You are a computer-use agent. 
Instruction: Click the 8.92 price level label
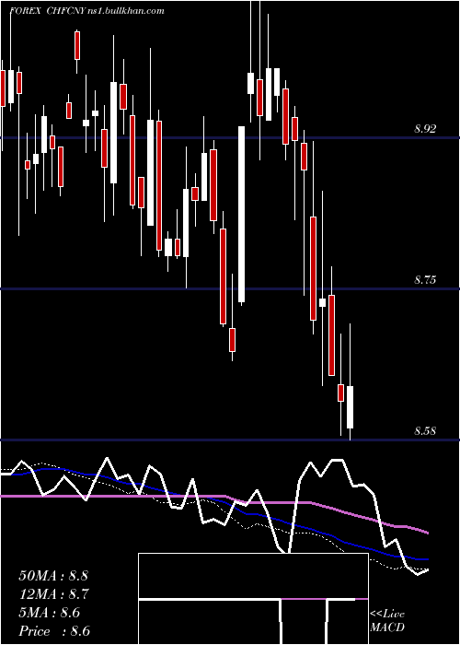tap(425, 129)
